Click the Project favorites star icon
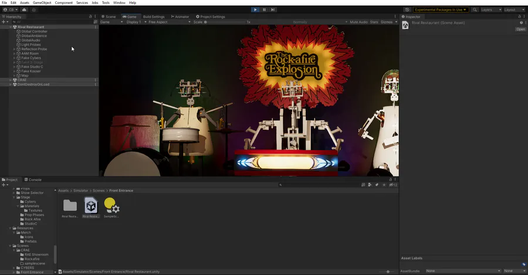 [384, 185]
